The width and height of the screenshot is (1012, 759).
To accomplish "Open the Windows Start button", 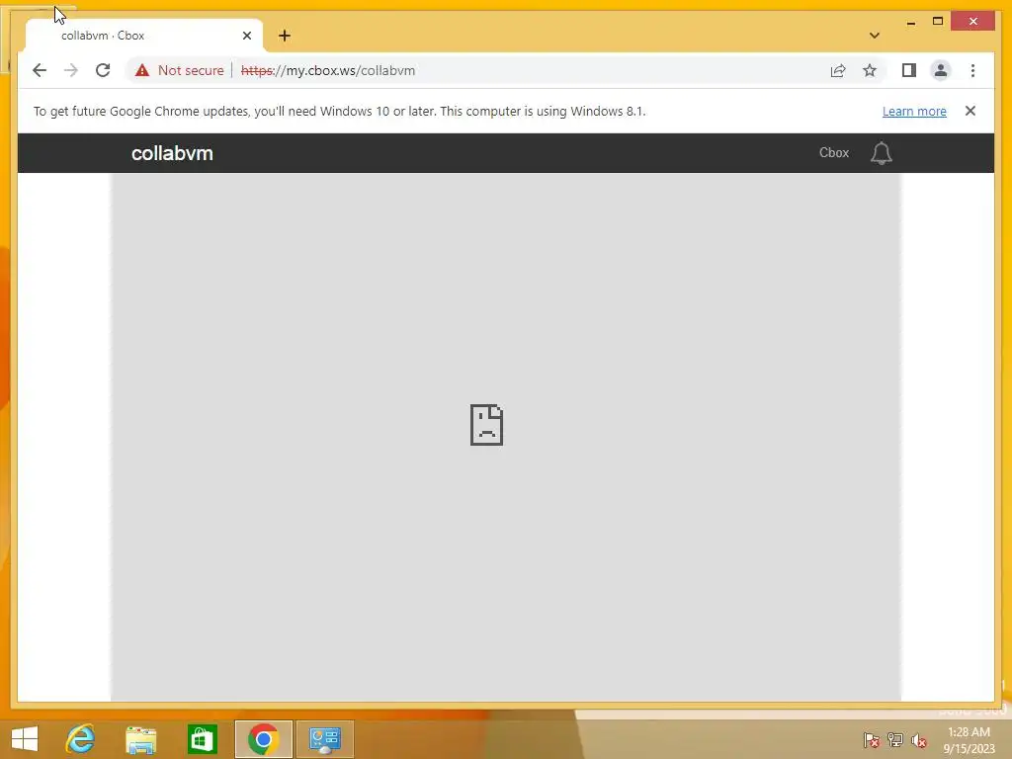I will click(25, 739).
